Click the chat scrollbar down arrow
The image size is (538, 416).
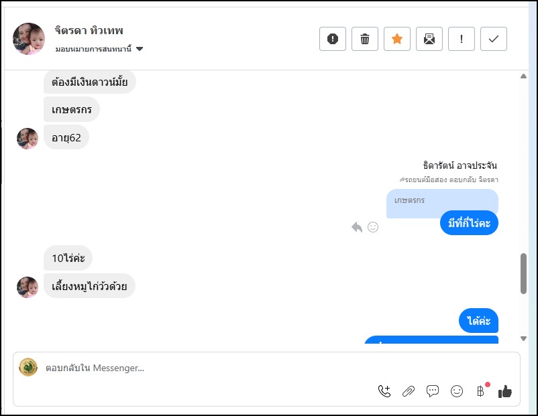click(x=523, y=338)
